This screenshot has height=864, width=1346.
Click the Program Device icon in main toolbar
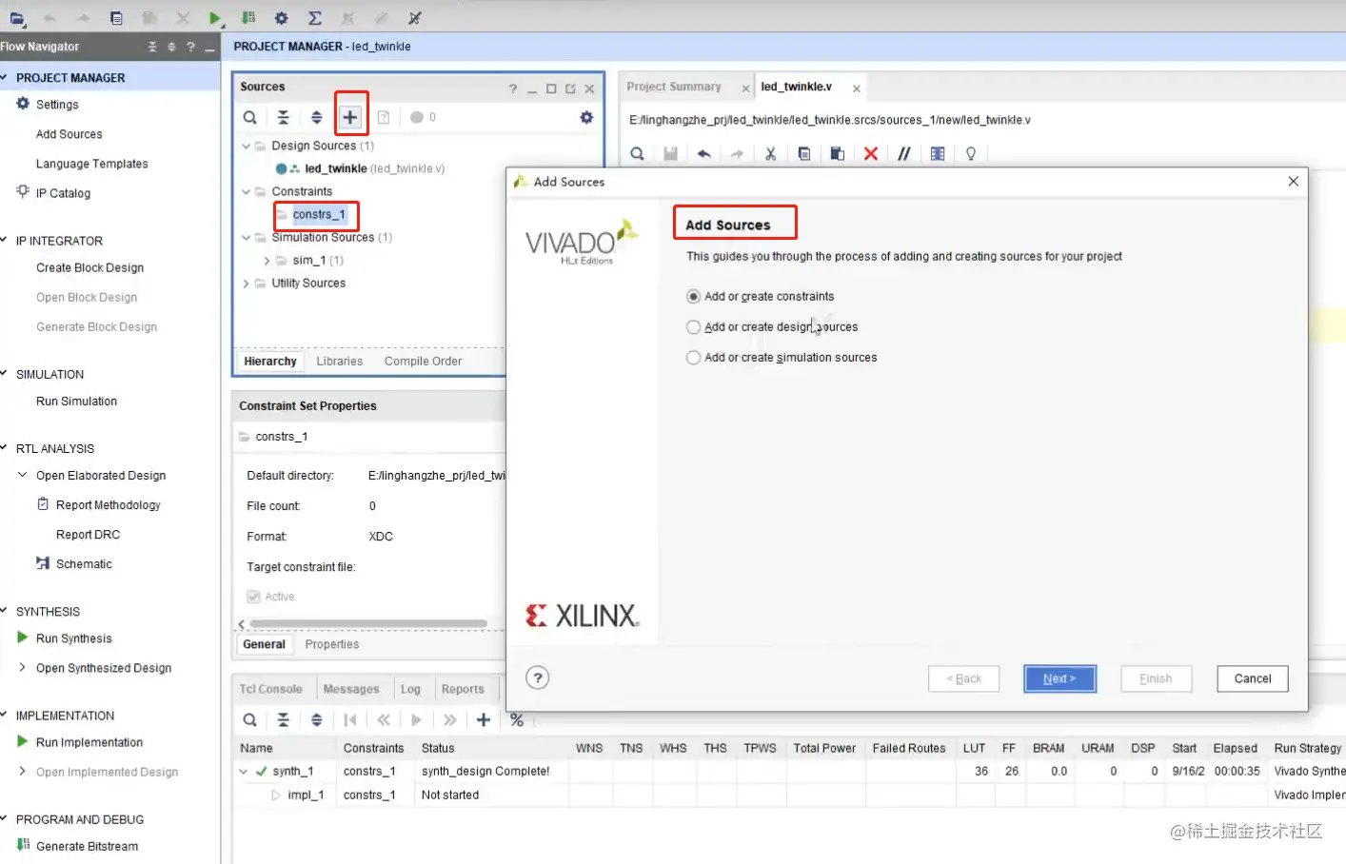[x=248, y=18]
